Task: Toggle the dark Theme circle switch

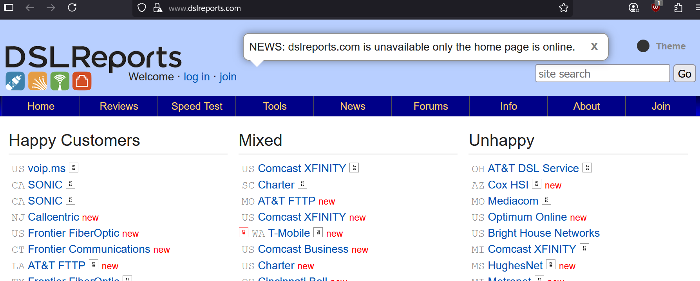Action: (643, 46)
